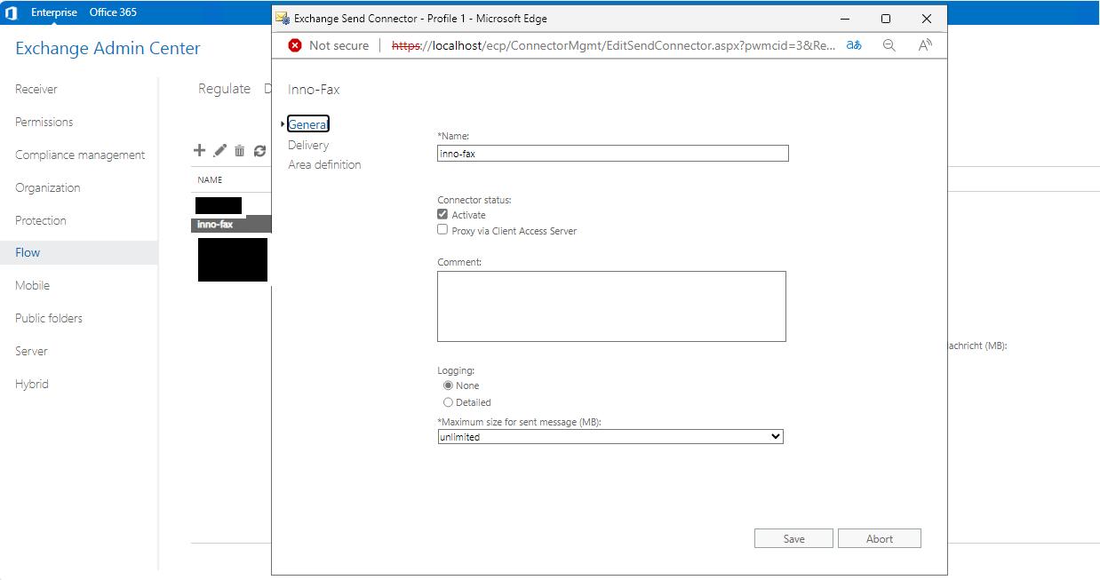Viewport: 1100px width, 580px height.
Task: Uncheck the Activate connector checkbox
Action: pyautogui.click(x=442, y=215)
